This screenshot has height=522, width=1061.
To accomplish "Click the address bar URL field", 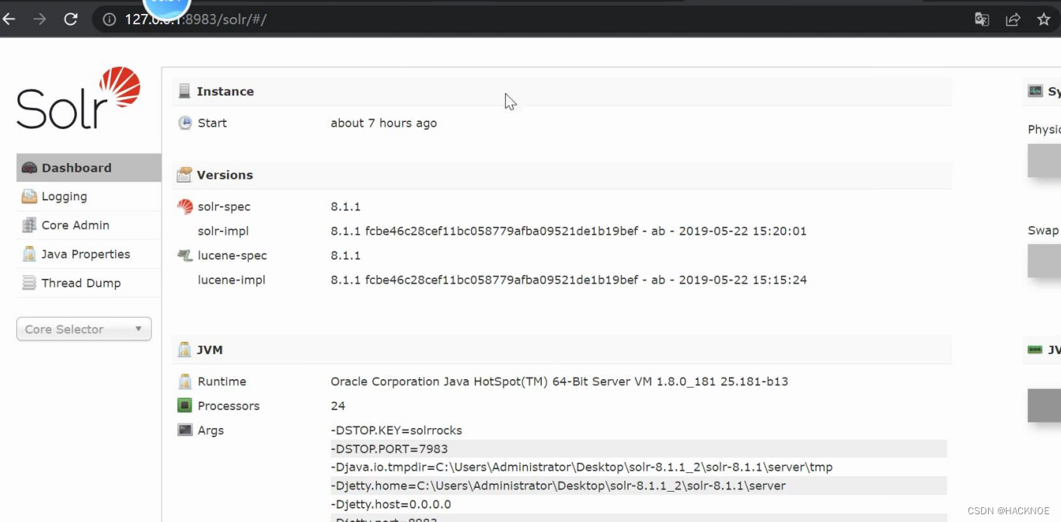I will 536,19.
